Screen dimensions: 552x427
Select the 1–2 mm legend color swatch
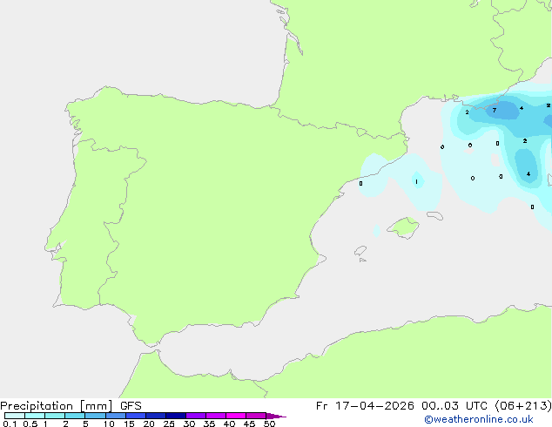click(55, 416)
